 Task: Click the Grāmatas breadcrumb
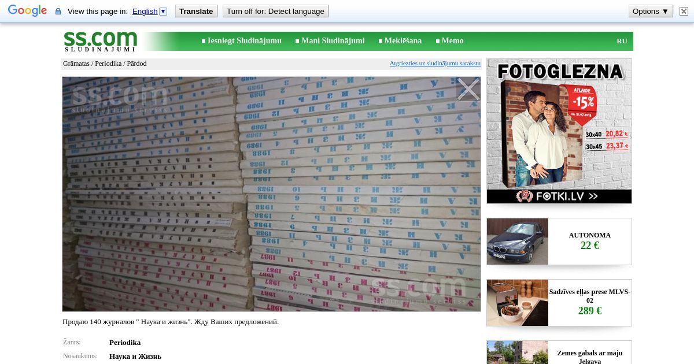(x=76, y=64)
